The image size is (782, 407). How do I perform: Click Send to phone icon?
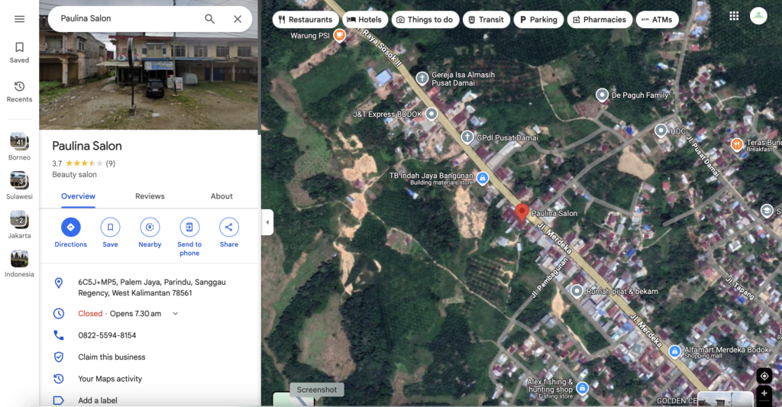point(189,228)
